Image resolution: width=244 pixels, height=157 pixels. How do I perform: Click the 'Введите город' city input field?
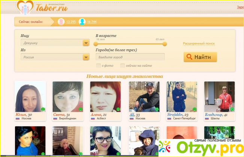coord(130,57)
